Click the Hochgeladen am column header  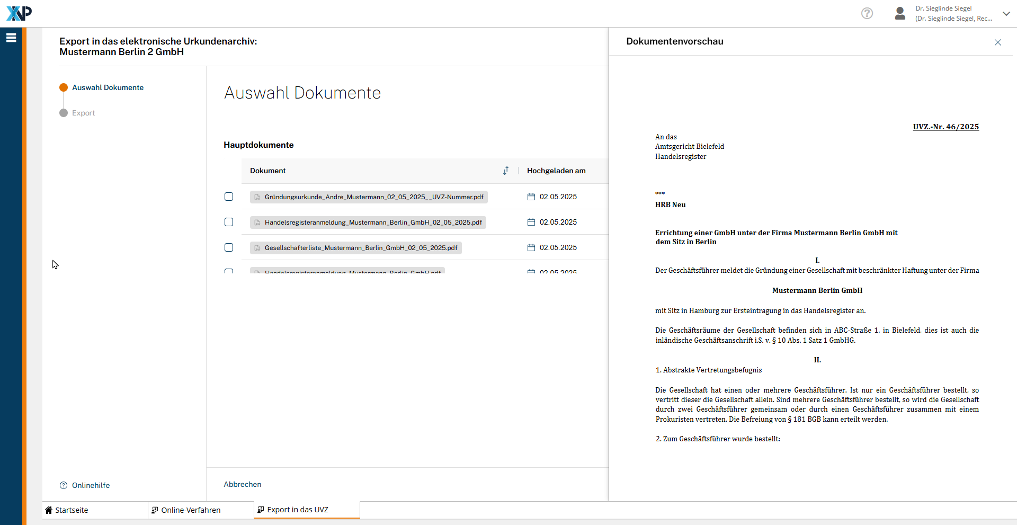(556, 171)
